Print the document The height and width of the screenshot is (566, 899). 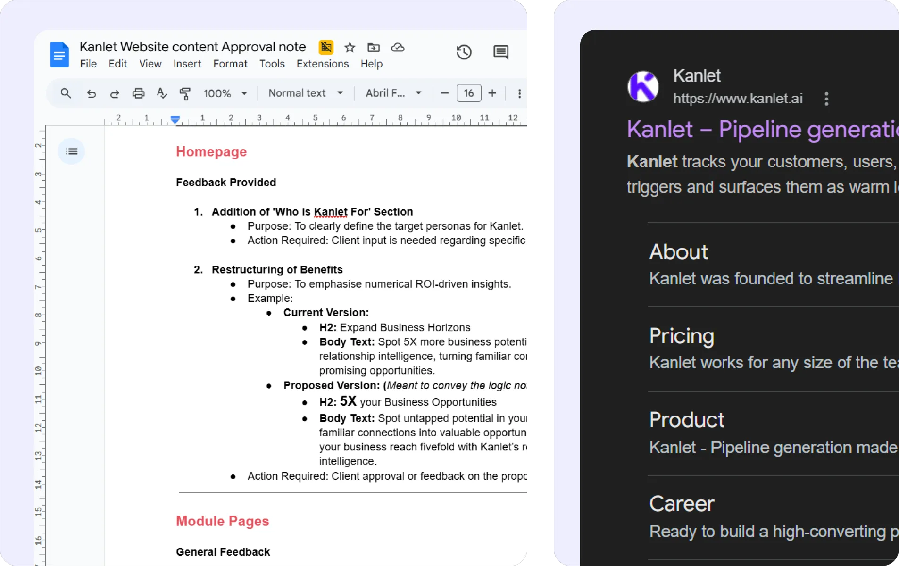[x=138, y=93]
